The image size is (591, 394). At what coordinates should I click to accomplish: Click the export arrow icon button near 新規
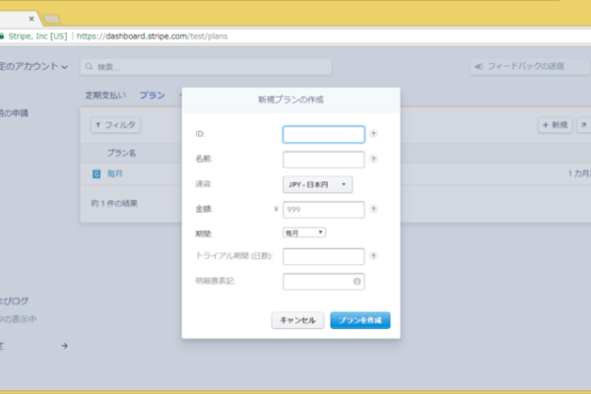tap(583, 125)
